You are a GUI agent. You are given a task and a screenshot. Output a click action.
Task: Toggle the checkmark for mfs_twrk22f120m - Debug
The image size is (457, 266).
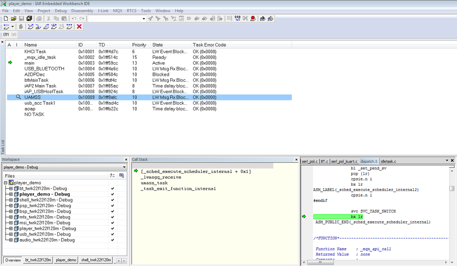coord(113,217)
